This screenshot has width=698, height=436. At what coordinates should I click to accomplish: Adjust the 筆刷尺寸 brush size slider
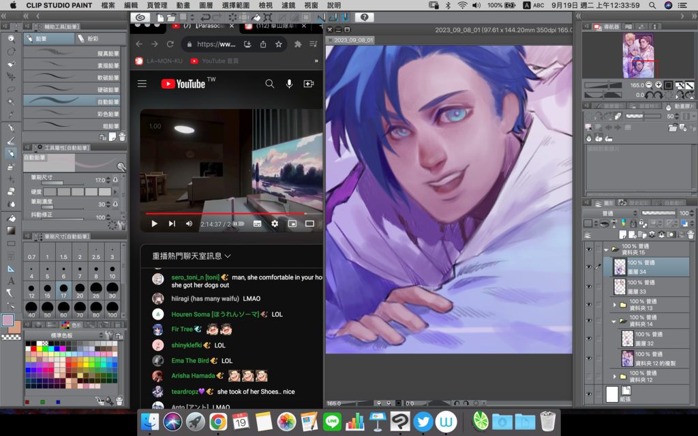[62, 183]
